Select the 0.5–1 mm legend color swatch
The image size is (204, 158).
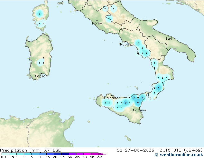pos(13,154)
